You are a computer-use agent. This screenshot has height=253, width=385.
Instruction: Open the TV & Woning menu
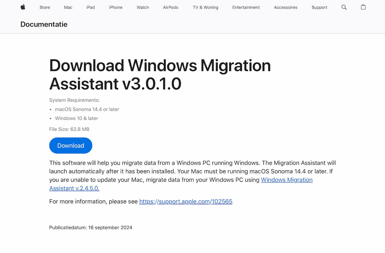205,7
